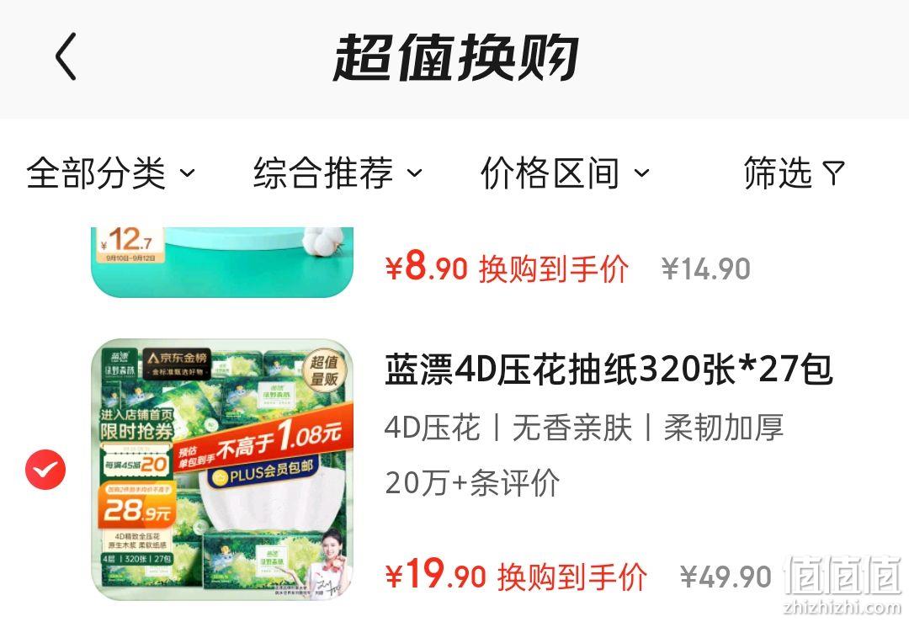Open the 综合推荐 sort dropdown

(338, 173)
